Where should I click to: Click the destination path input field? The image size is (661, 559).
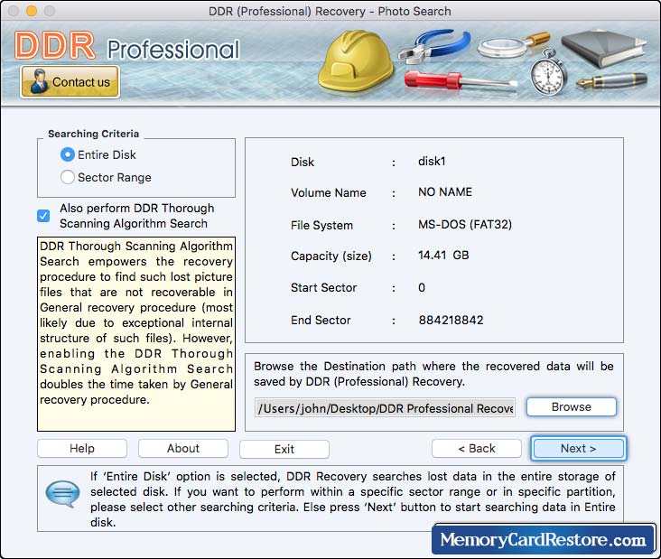385,408
